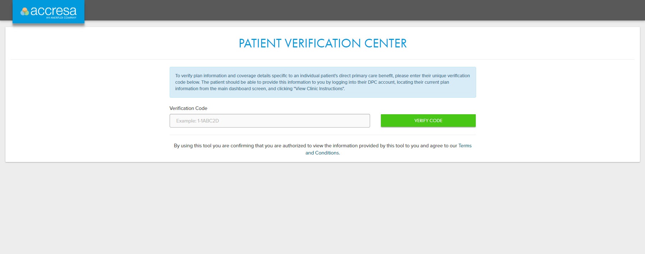
Task: Click the divider line above the disclaimer
Action: coord(323,135)
